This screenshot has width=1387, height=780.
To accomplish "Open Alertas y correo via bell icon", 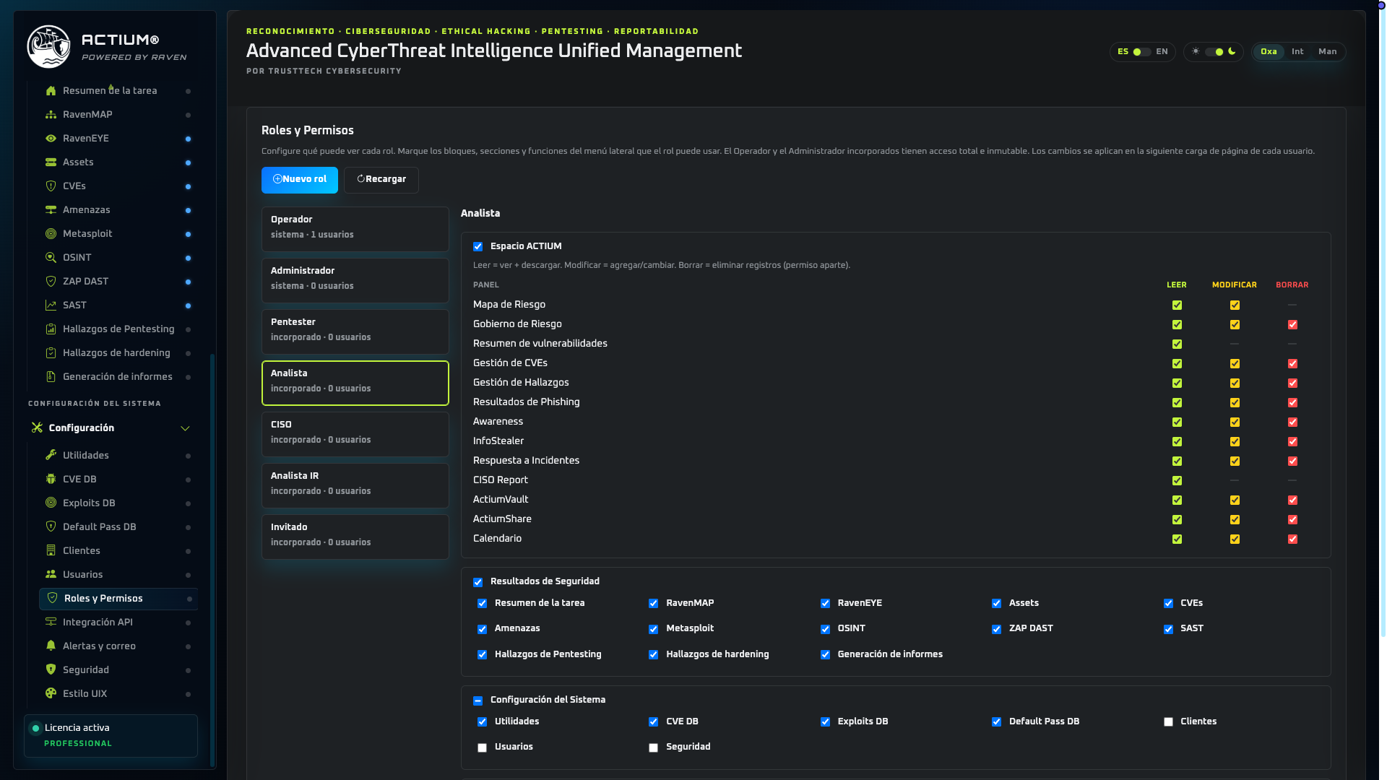I will [51, 646].
